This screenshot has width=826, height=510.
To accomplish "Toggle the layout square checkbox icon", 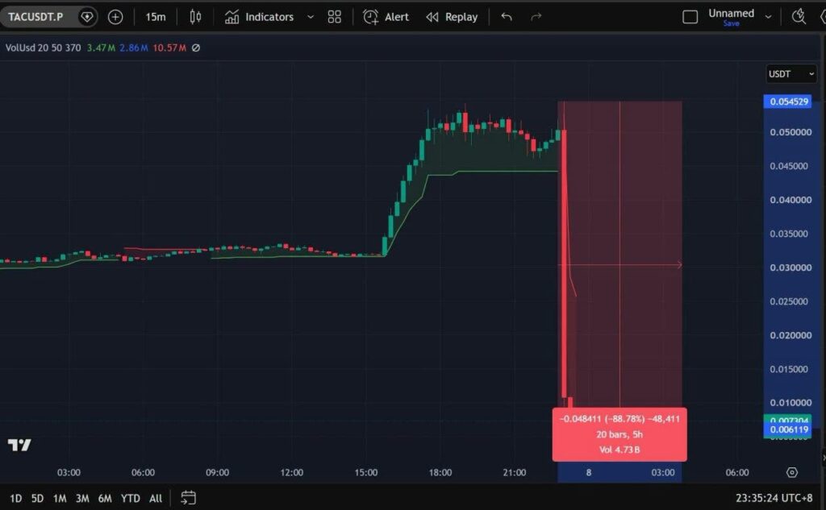I will pos(690,17).
